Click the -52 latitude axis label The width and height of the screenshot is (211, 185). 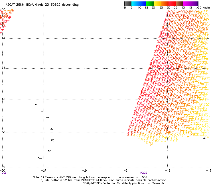click(x=3, y=38)
